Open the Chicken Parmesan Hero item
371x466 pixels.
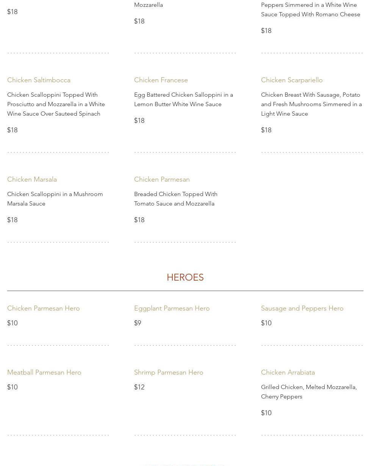43,308
